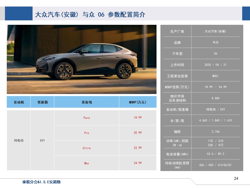Select the Pure trim price 18.99
The height and width of the screenshot is (188, 250).
(x=138, y=118)
